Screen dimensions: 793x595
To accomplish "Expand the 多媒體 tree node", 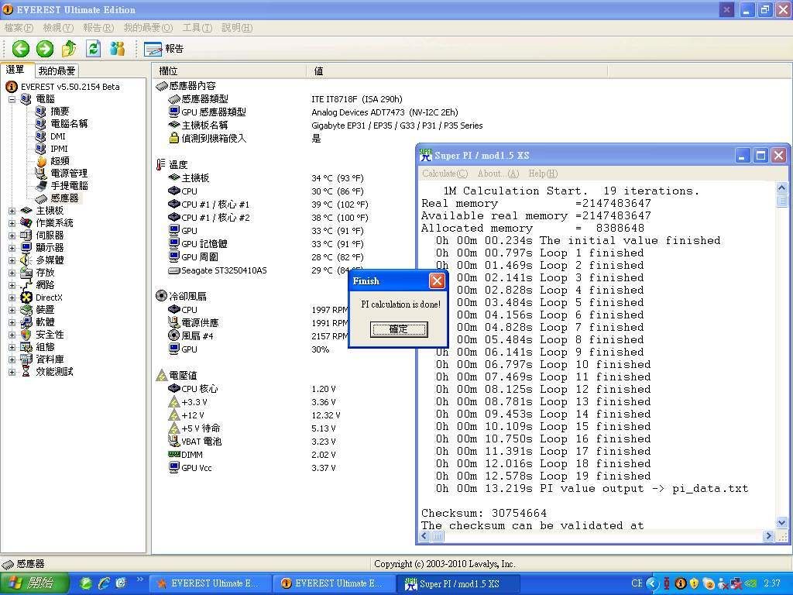I will [x=12, y=260].
